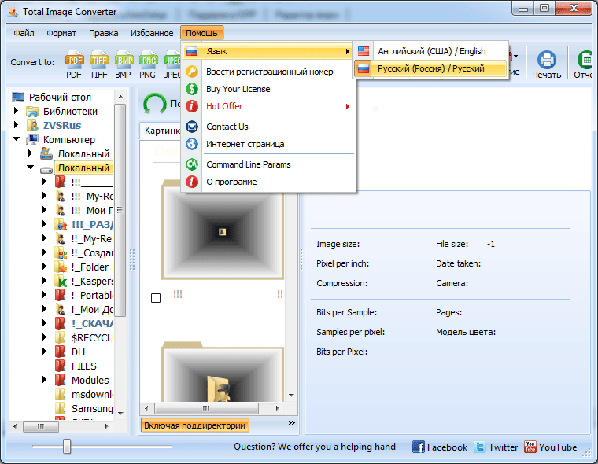Screen dimensions: 598x464
Task: Click the Russian flag in language submenu
Action: (x=364, y=68)
